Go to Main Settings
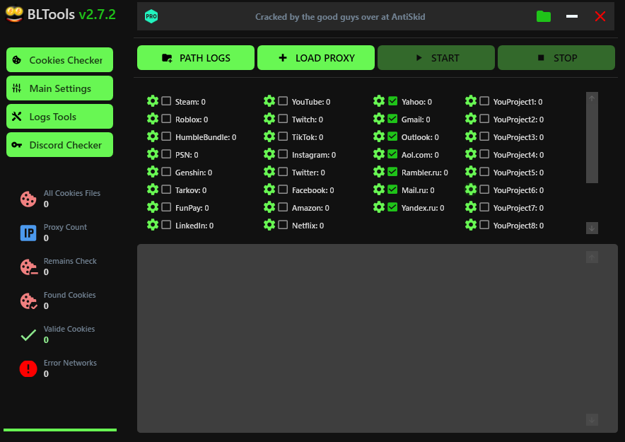 (60, 88)
